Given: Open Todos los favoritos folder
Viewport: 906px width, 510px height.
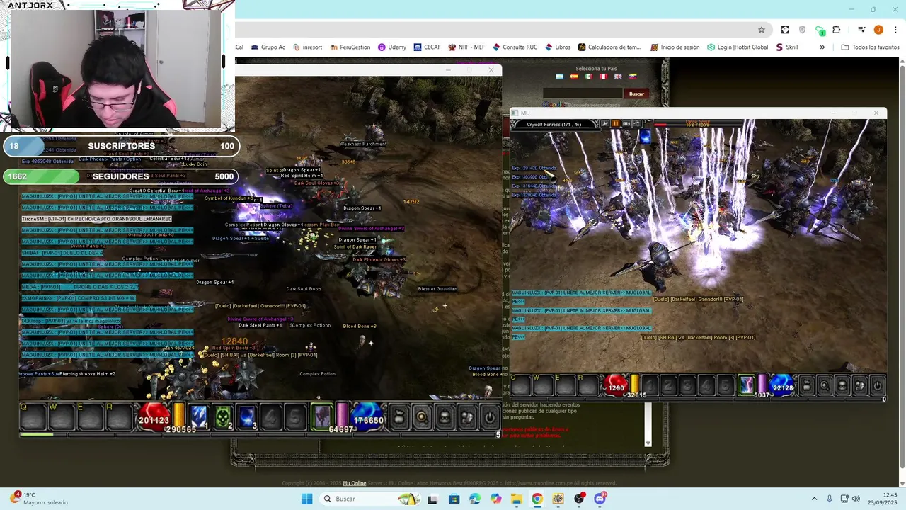Looking at the screenshot, I should (870, 47).
